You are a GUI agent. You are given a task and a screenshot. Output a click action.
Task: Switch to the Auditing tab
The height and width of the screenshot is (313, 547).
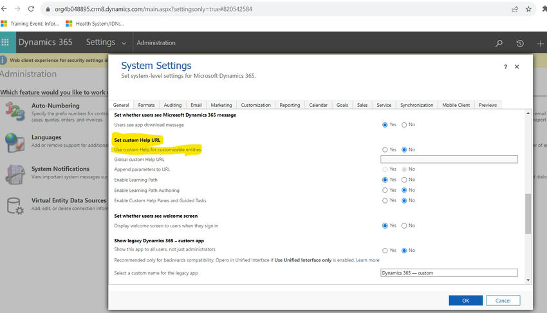click(x=172, y=105)
